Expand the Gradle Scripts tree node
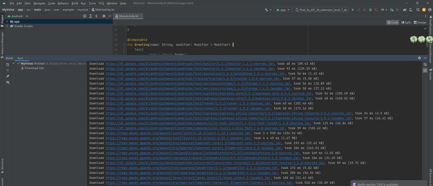 coord(7,26)
